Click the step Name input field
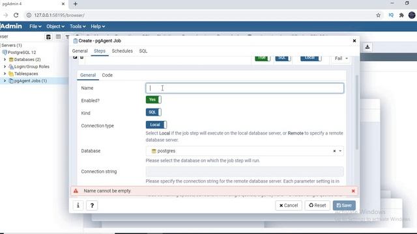Viewport: 417px width, 234px height. click(x=244, y=88)
